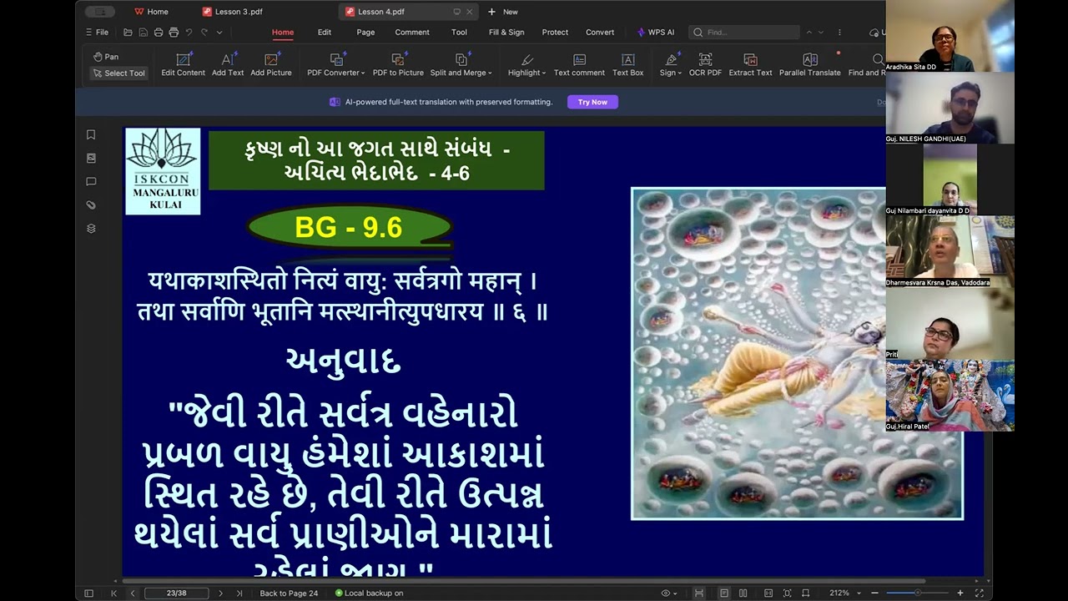Go to first page
Screen dimensions: 1068x601
click(x=114, y=593)
